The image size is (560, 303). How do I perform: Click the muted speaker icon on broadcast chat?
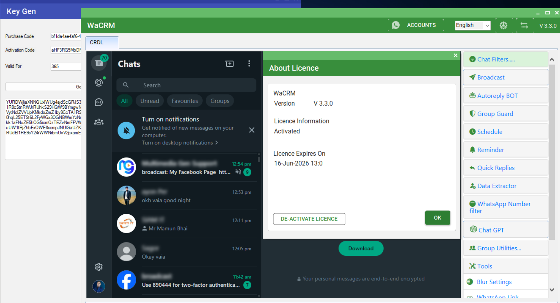pos(238,172)
